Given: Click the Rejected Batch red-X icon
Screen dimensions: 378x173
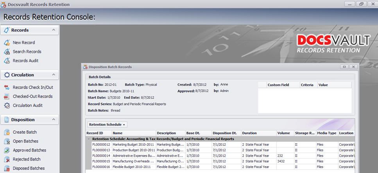Looking at the screenshot, I should click(7, 159).
